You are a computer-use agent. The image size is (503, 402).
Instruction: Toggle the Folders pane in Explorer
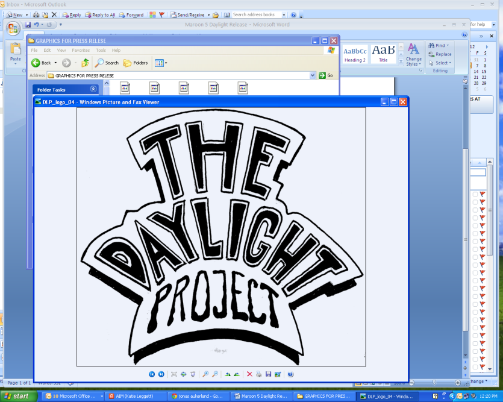pyautogui.click(x=136, y=63)
